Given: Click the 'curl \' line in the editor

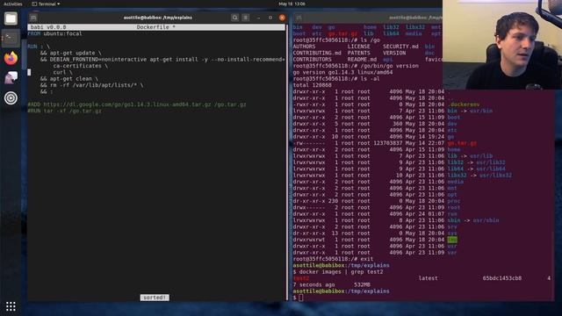Looking at the screenshot, I should point(62,72).
